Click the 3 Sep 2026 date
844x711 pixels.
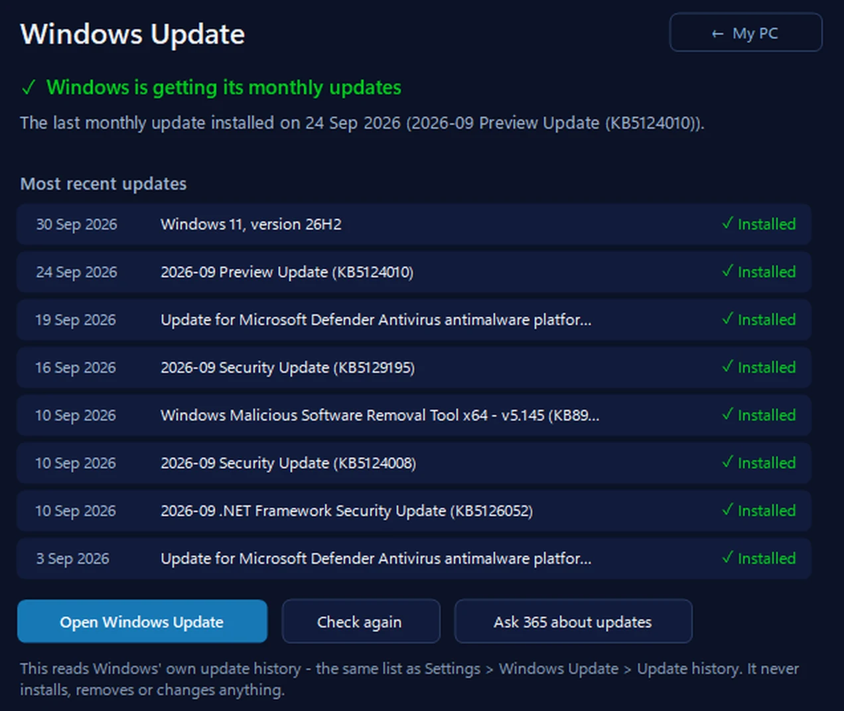click(x=72, y=558)
